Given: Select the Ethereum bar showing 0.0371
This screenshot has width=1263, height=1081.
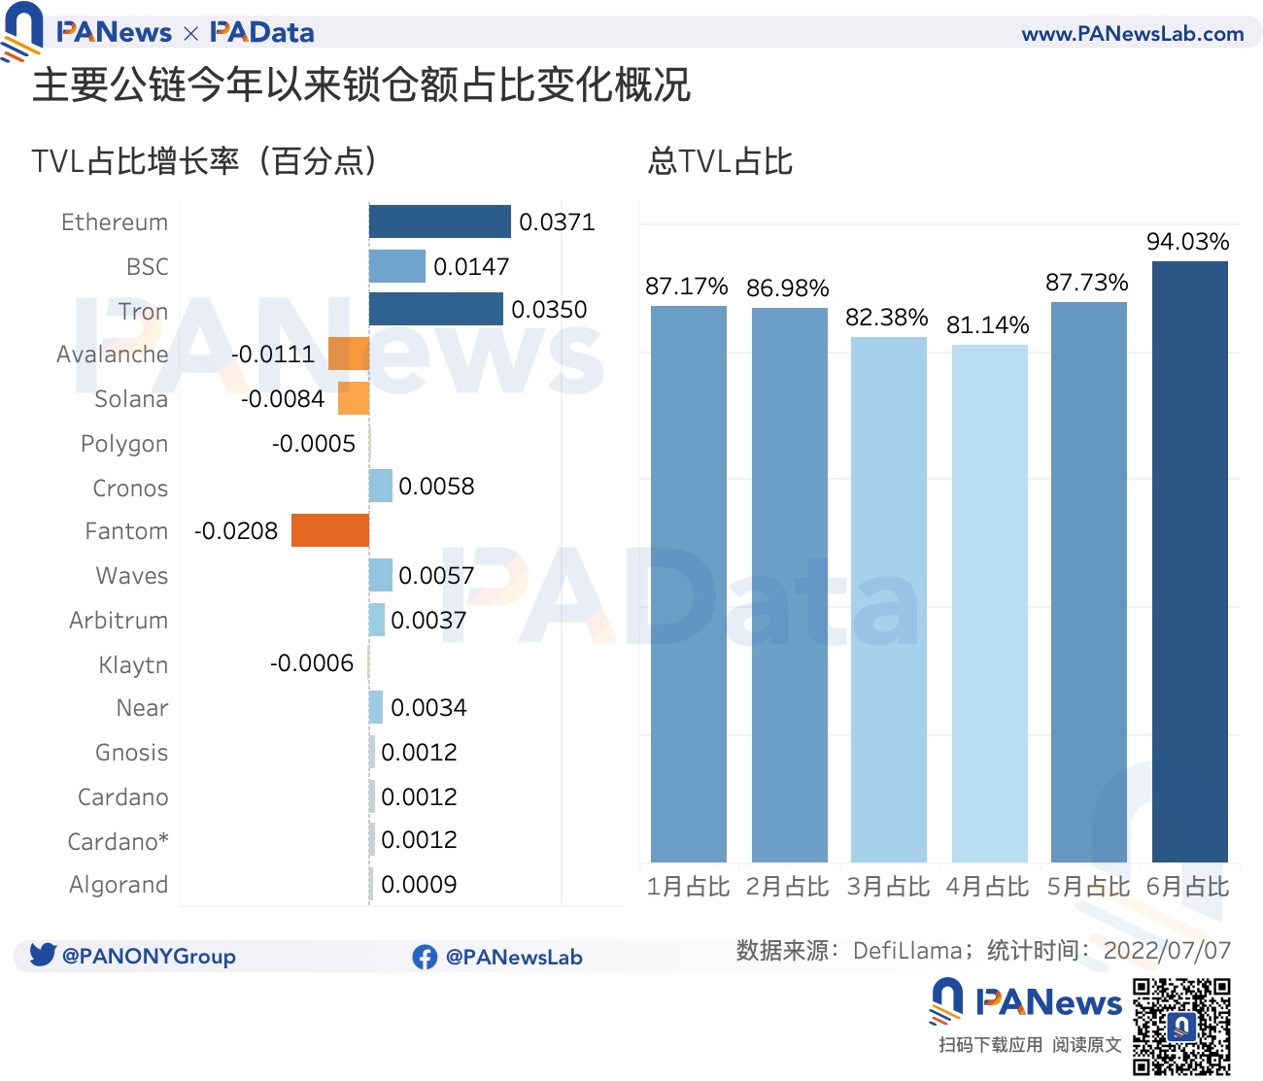Looking at the screenshot, I should click(x=439, y=221).
